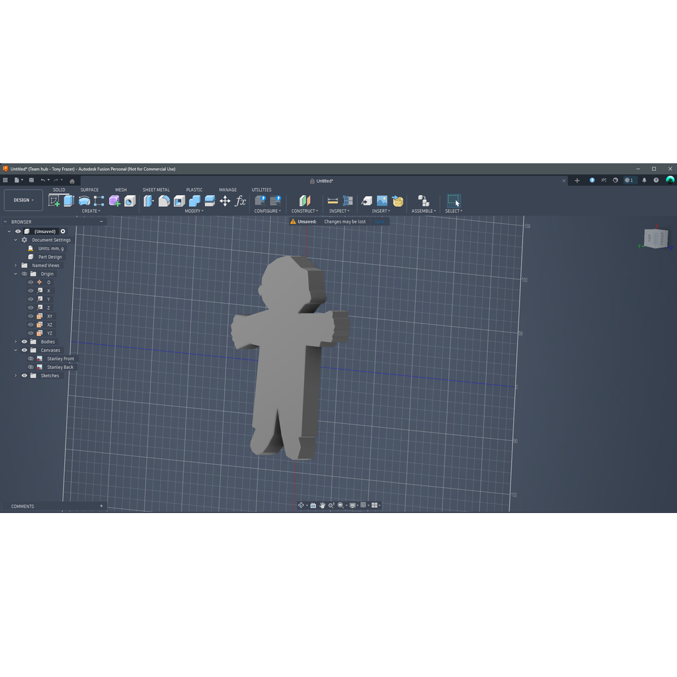The height and width of the screenshot is (677, 677).
Task: Click the Orbit tool in navigation bar
Action: point(301,505)
